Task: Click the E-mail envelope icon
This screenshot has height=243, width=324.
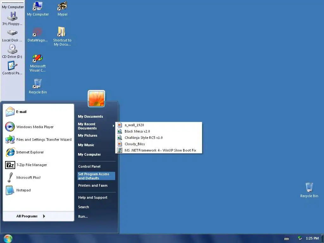Action: coord(10,112)
